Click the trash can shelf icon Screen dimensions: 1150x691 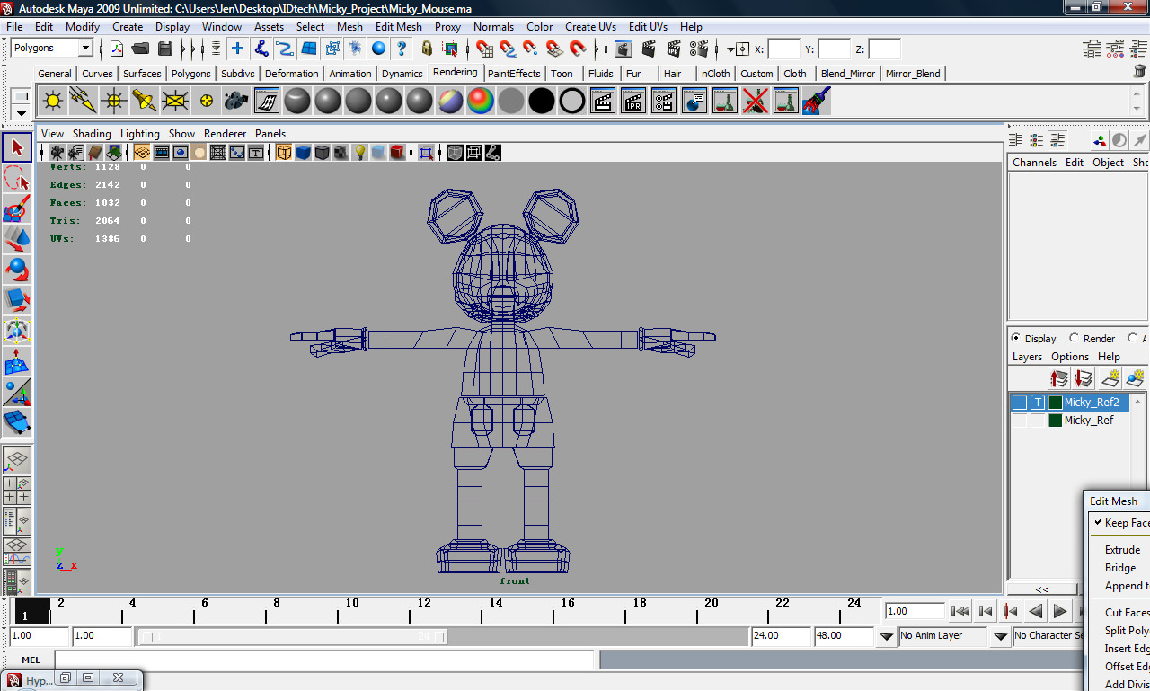tap(1140, 71)
